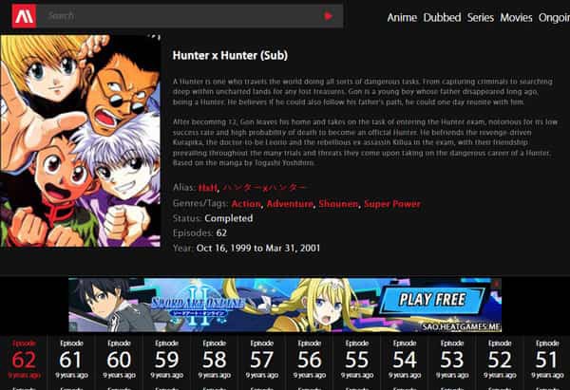Open Episode 55
The width and height of the screenshot is (570, 390).
357,360
